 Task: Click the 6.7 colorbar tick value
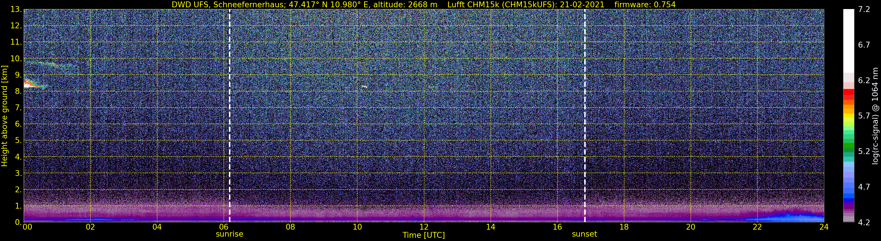[863, 45]
